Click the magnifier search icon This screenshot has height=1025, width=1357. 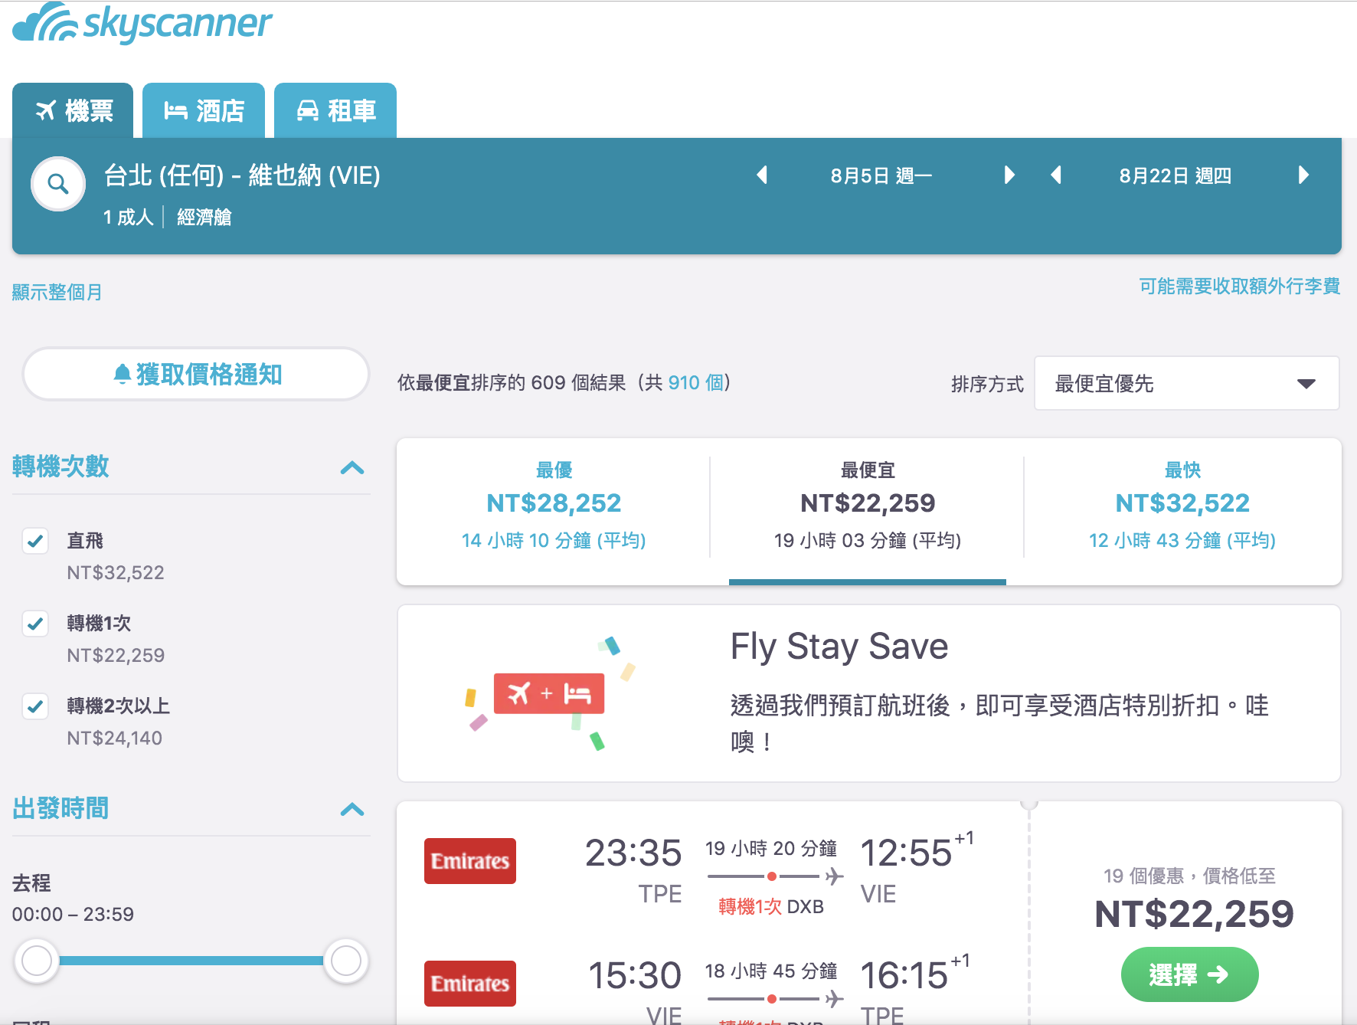(58, 184)
